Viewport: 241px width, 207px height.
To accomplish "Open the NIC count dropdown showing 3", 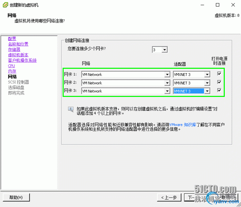I will tap(165, 50).
